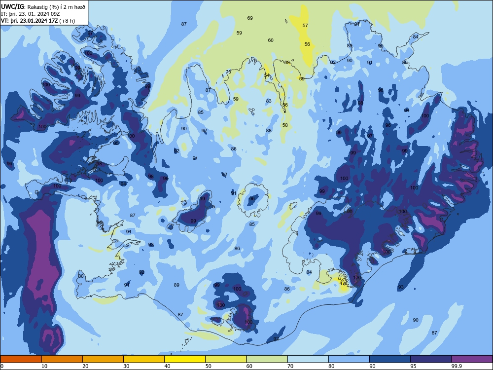
Task: Click the '83' humidity value on the map
Action: click(269, 101)
